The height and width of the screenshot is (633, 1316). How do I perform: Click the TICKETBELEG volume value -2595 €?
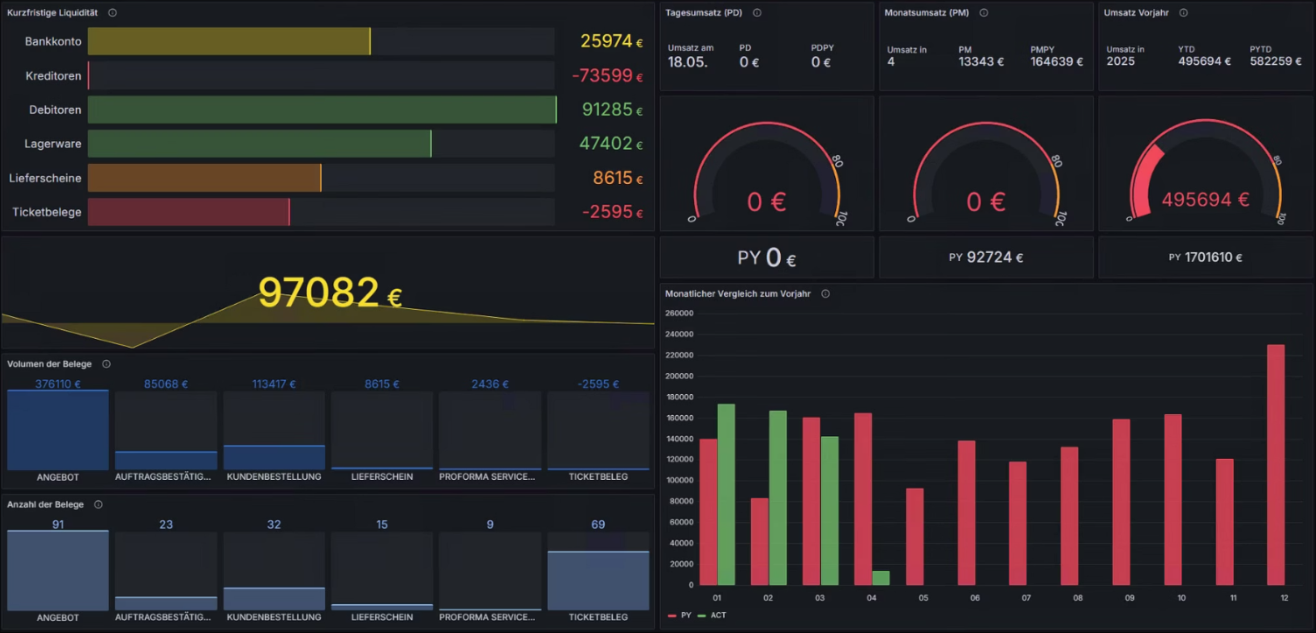pyautogui.click(x=598, y=384)
